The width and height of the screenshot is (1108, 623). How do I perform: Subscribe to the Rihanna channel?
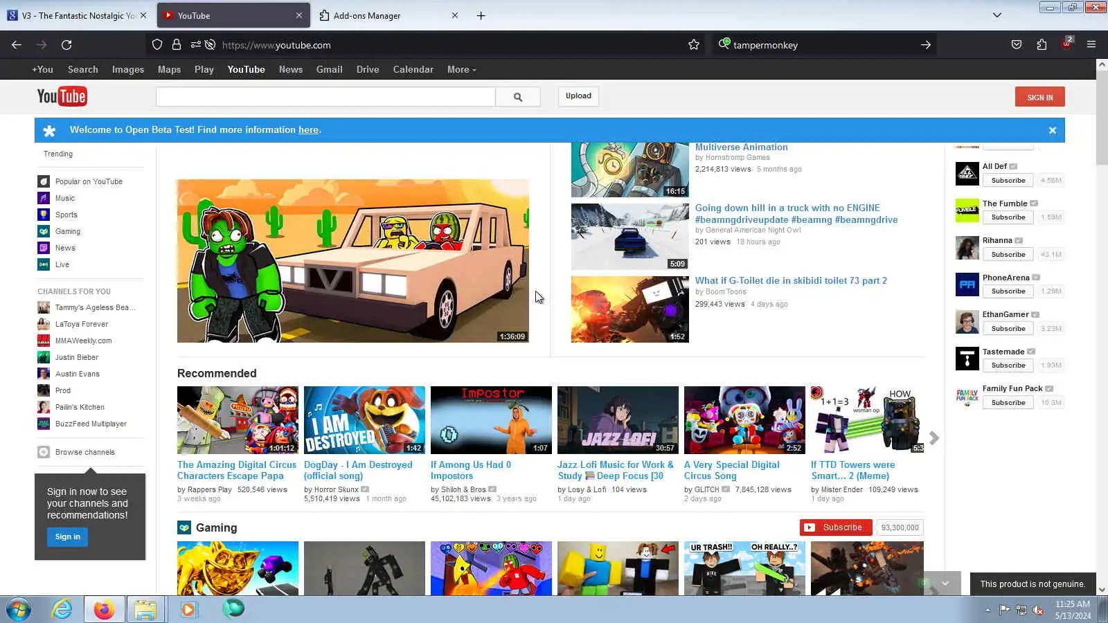tap(1008, 255)
